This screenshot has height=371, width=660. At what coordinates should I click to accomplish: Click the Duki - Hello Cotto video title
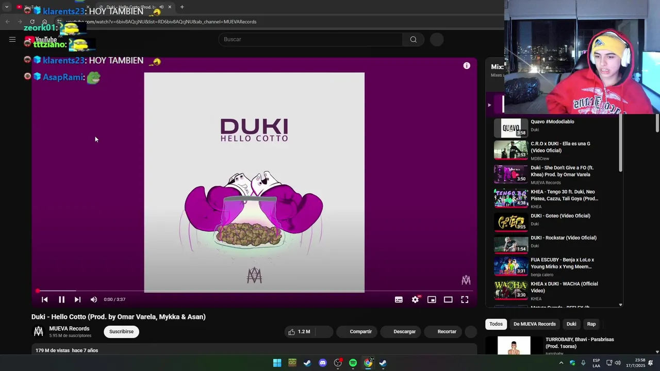(119, 317)
